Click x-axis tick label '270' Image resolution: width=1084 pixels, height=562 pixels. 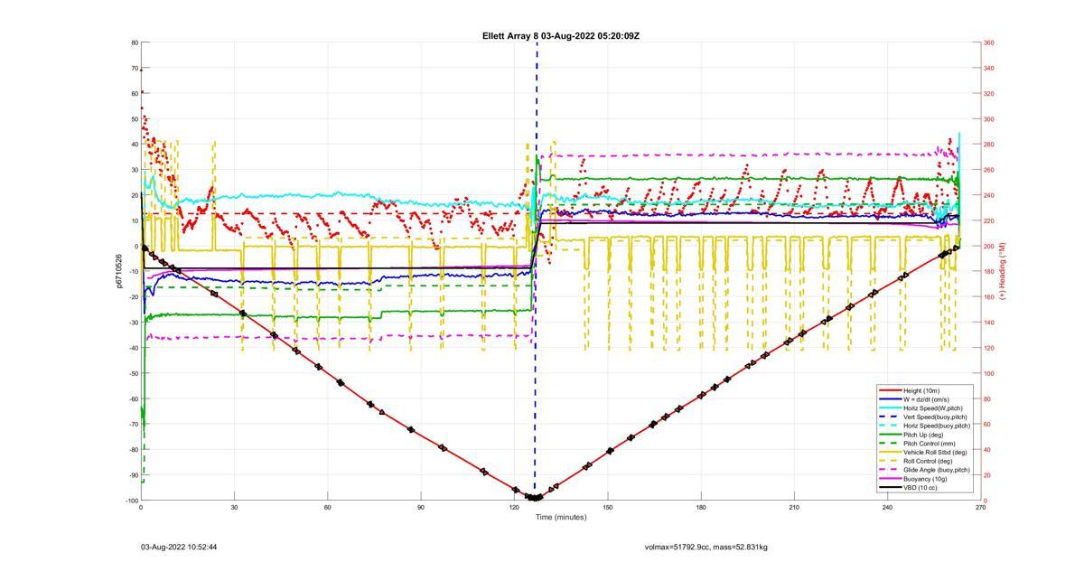[981, 508]
